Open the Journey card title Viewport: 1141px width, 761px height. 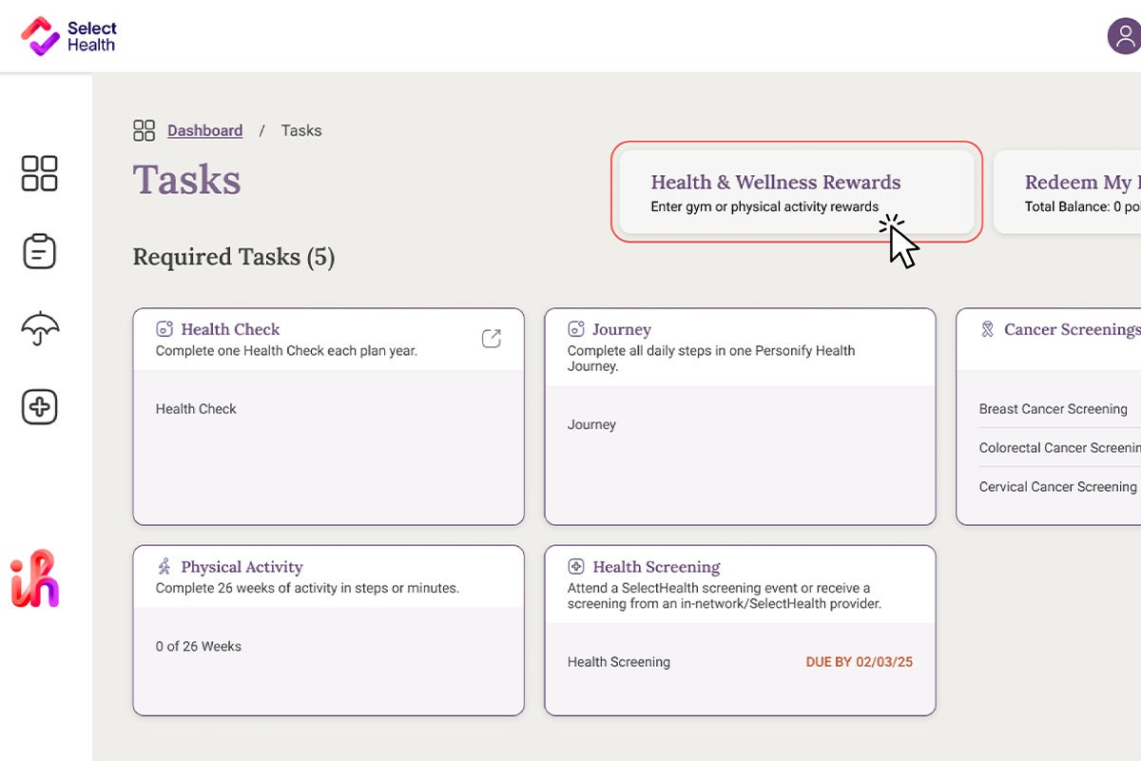point(622,329)
